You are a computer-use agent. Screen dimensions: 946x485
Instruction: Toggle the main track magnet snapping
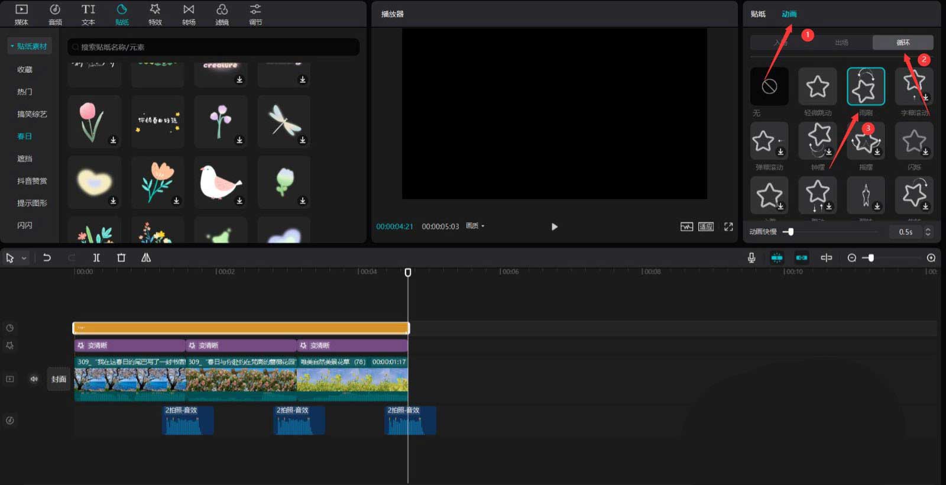pos(777,258)
